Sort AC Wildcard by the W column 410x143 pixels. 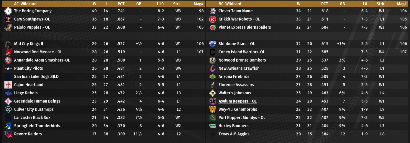click(94, 4)
